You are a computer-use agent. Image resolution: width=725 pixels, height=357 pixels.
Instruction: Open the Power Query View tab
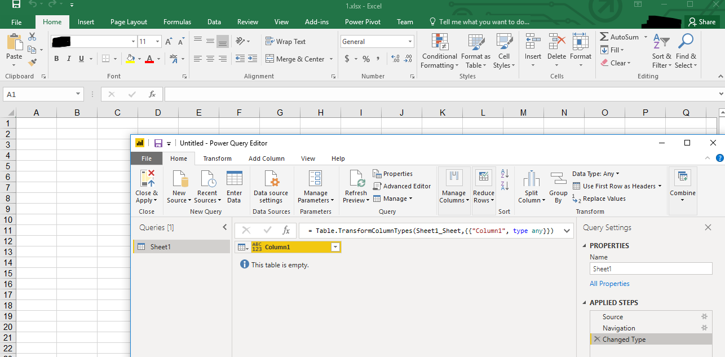pos(308,158)
